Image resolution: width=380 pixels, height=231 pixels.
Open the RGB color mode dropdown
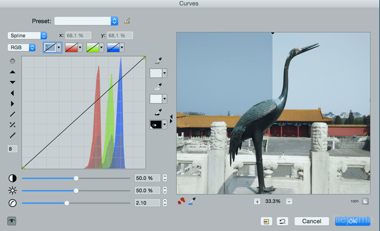pyautogui.click(x=22, y=48)
